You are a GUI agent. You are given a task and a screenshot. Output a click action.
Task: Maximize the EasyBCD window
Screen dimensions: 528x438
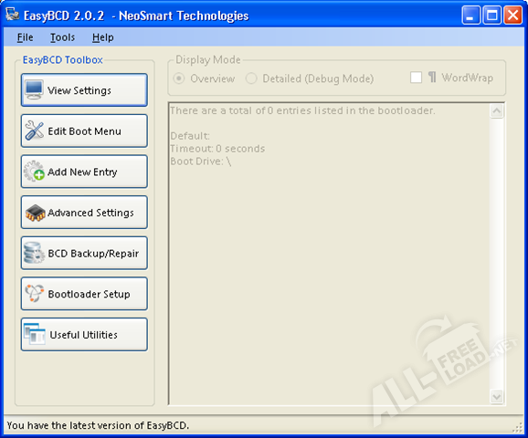[x=492, y=16]
